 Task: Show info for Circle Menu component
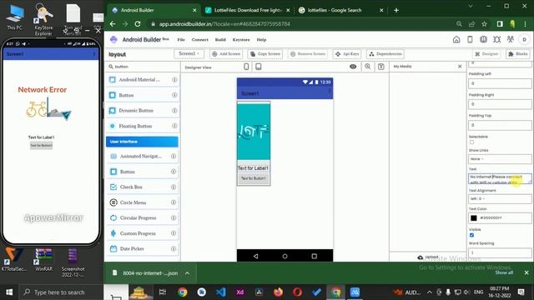(x=174, y=202)
